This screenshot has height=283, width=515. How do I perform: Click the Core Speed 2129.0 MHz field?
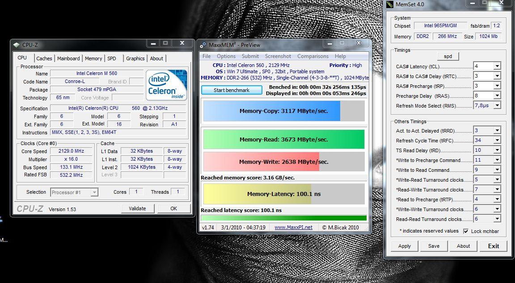(x=71, y=151)
